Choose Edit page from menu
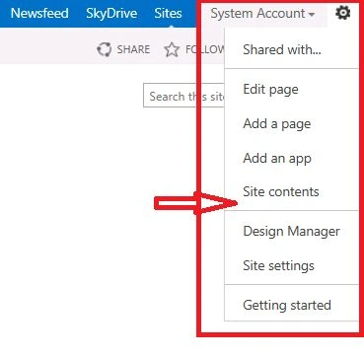This screenshot has width=364, height=357. (x=291, y=90)
